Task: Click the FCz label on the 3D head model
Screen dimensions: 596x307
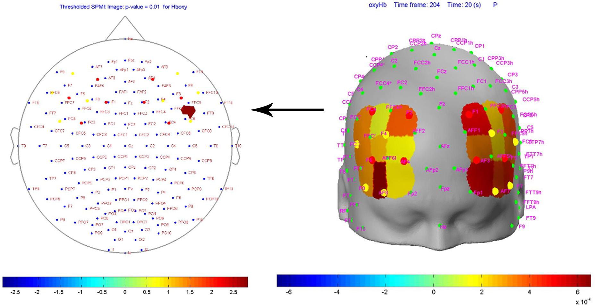Action: click(442, 72)
